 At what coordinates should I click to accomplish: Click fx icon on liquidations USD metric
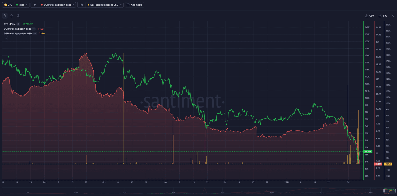tap(81, 5)
